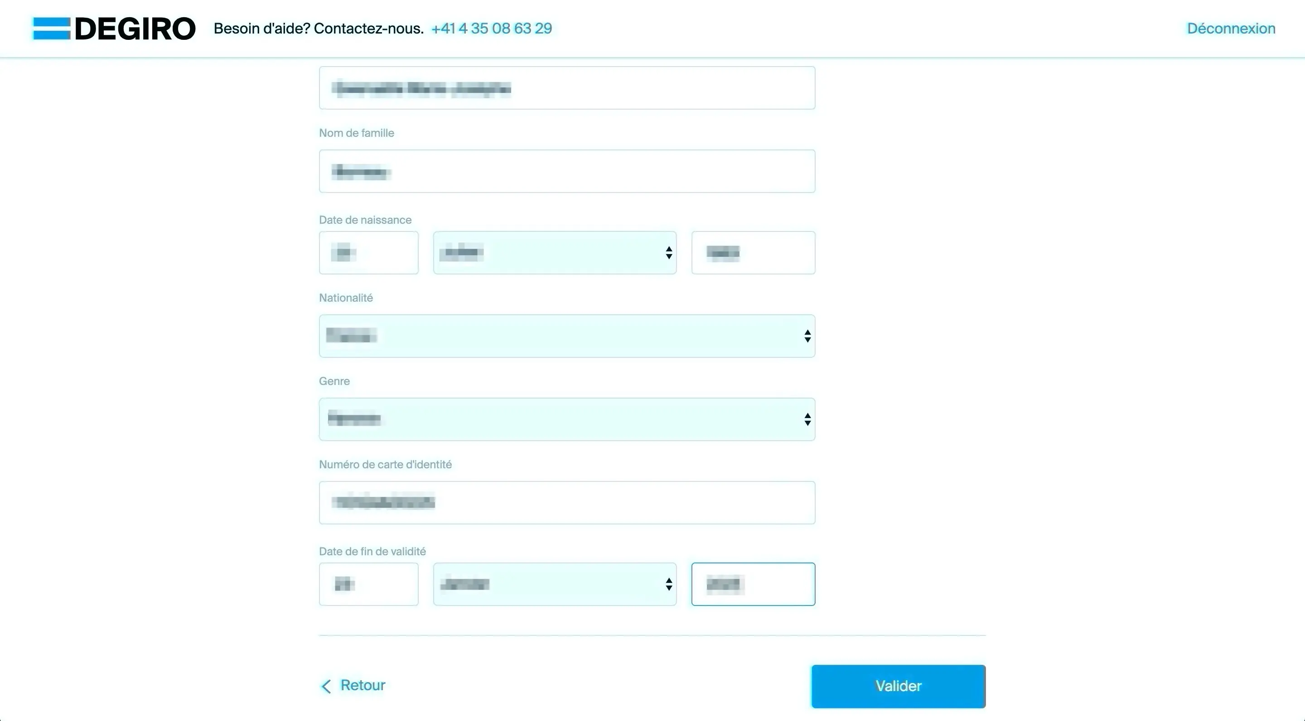
Task: Click the phone number +41 4 35 08 63 29
Action: click(491, 29)
